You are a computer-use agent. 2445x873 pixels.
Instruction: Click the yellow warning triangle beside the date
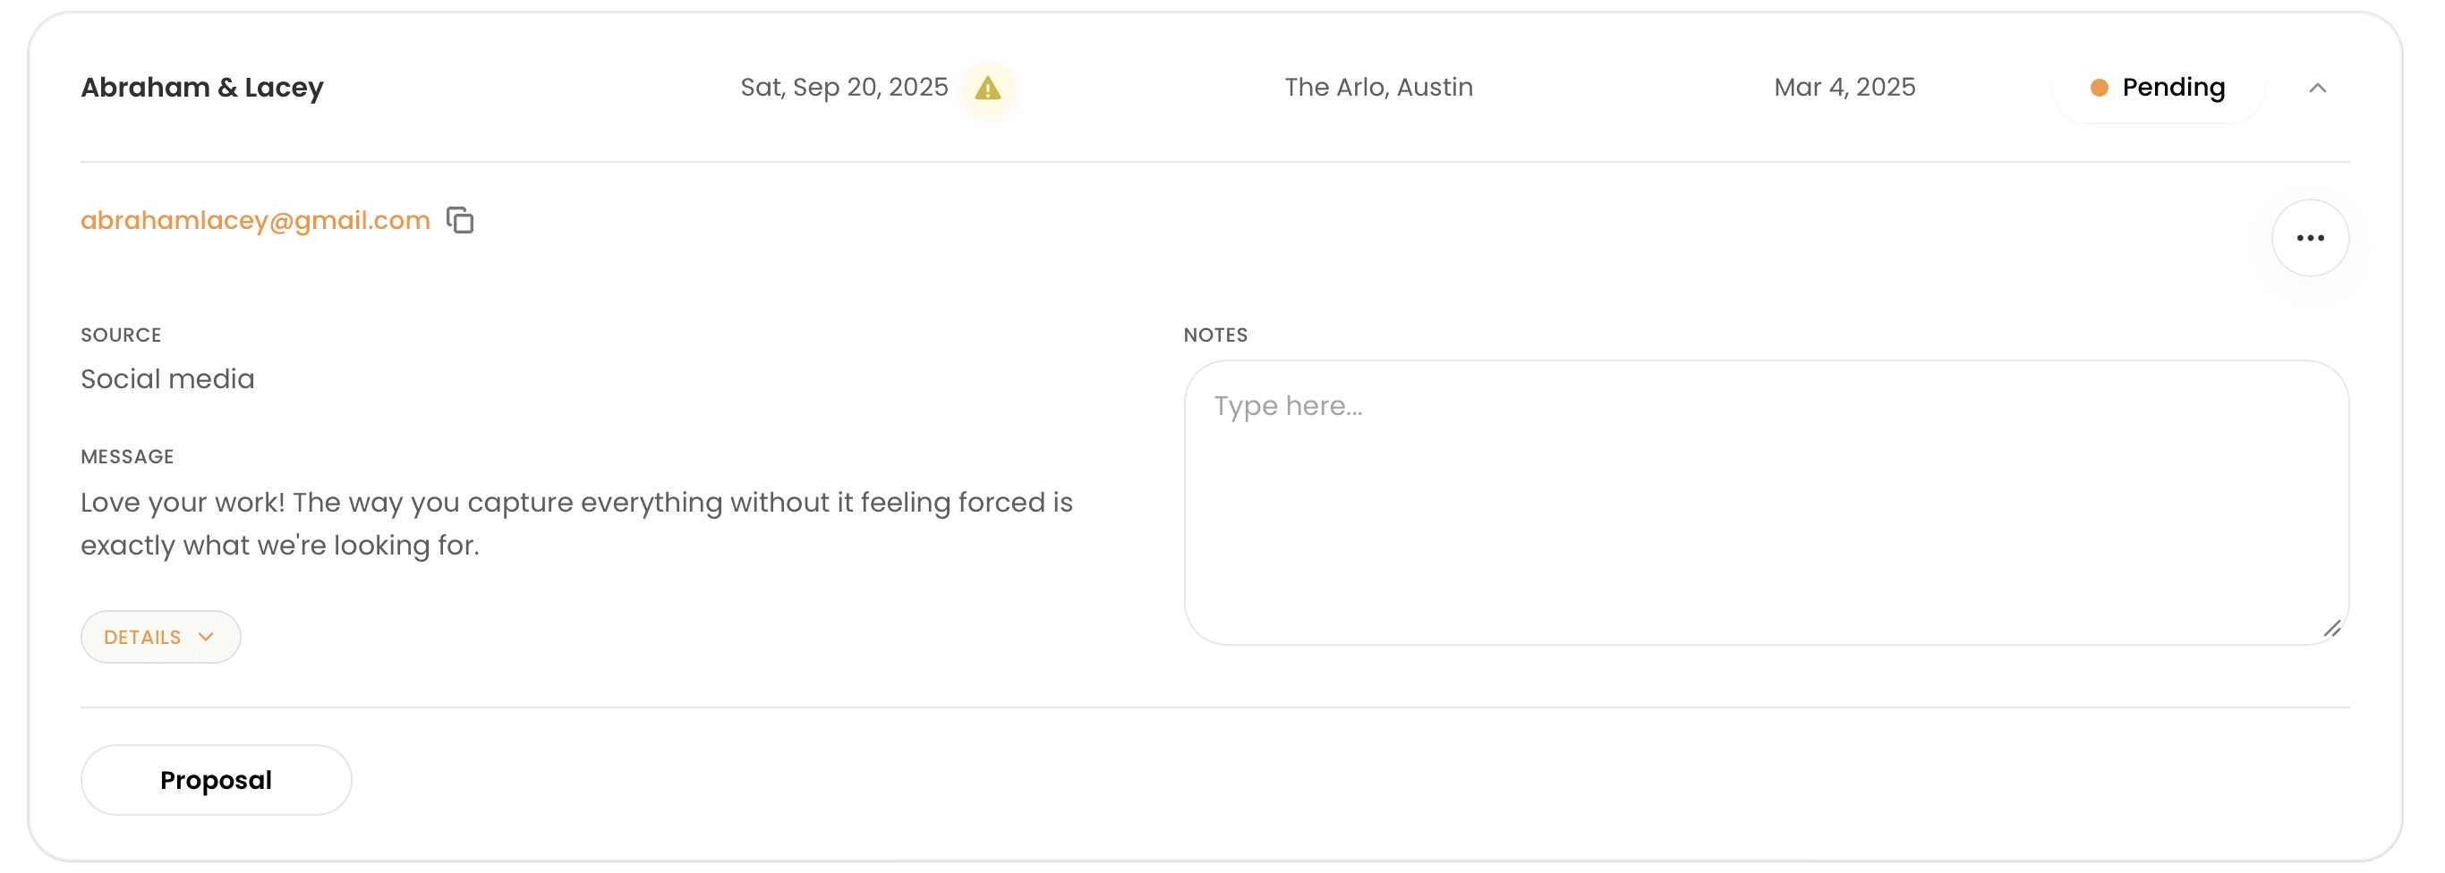(987, 89)
